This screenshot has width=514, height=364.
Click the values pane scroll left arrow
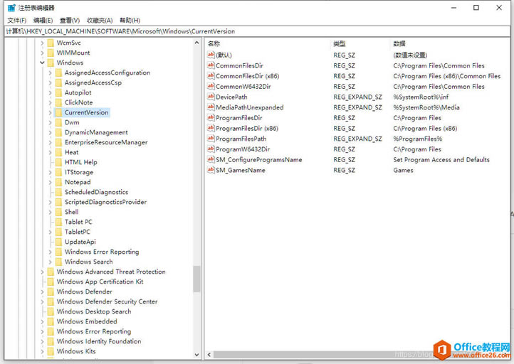click(x=209, y=355)
